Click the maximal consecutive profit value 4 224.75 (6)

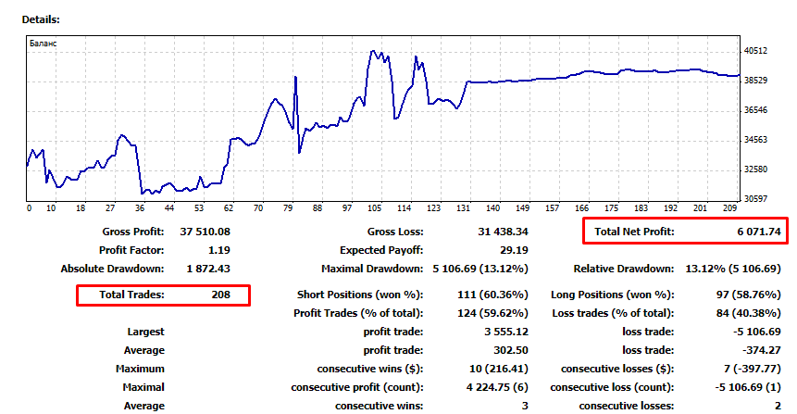pyautogui.click(x=497, y=387)
